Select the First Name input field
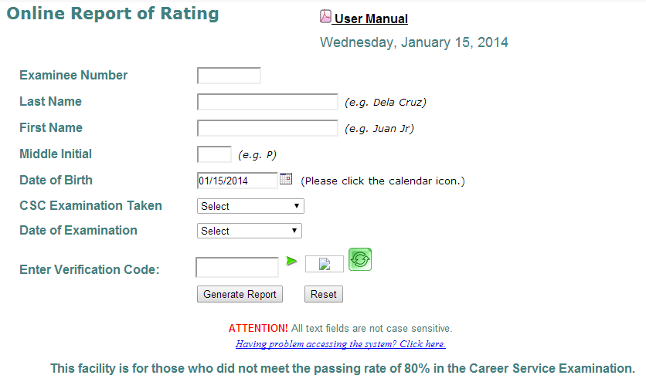646x392 pixels. pos(267,128)
